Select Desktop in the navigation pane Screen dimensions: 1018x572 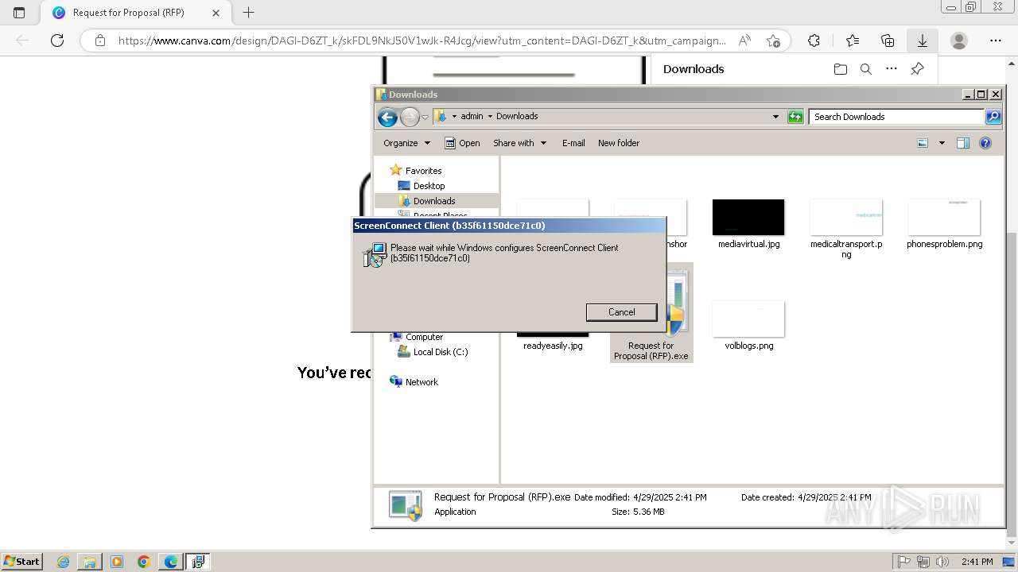(429, 186)
